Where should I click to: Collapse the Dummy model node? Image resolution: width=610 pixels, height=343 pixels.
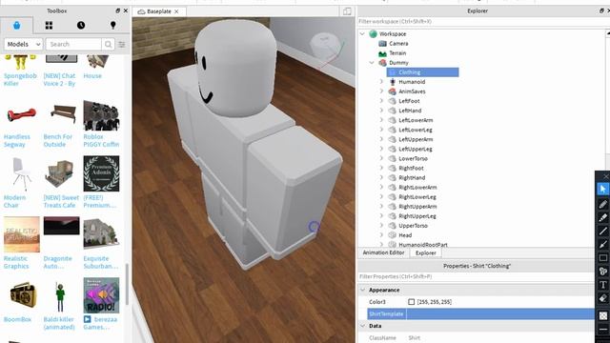click(x=372, y=63)
